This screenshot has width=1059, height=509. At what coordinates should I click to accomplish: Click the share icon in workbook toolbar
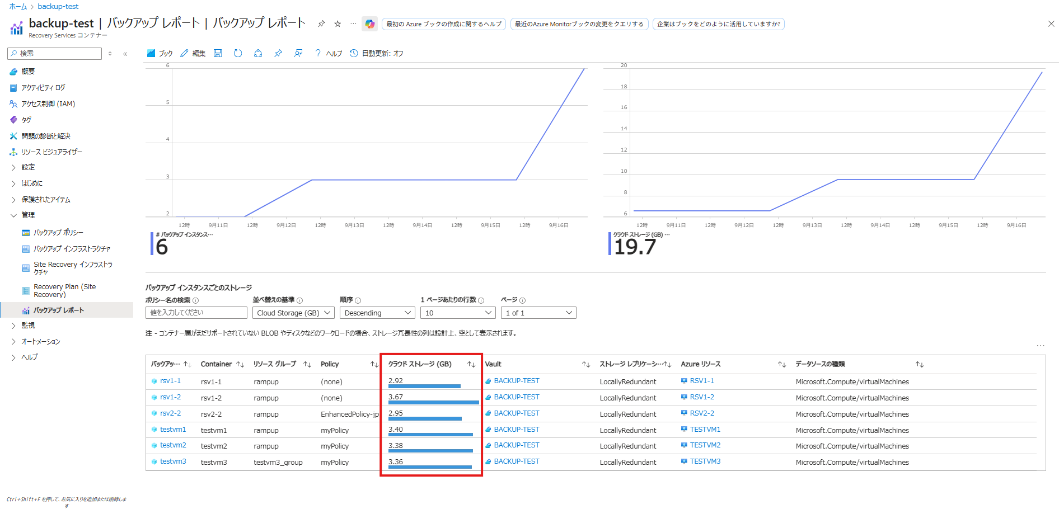click(x=258, y=53)
